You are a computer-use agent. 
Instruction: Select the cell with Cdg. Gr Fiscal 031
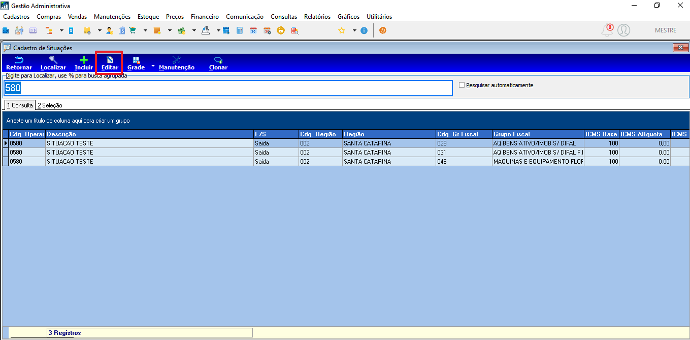[464, 153]
